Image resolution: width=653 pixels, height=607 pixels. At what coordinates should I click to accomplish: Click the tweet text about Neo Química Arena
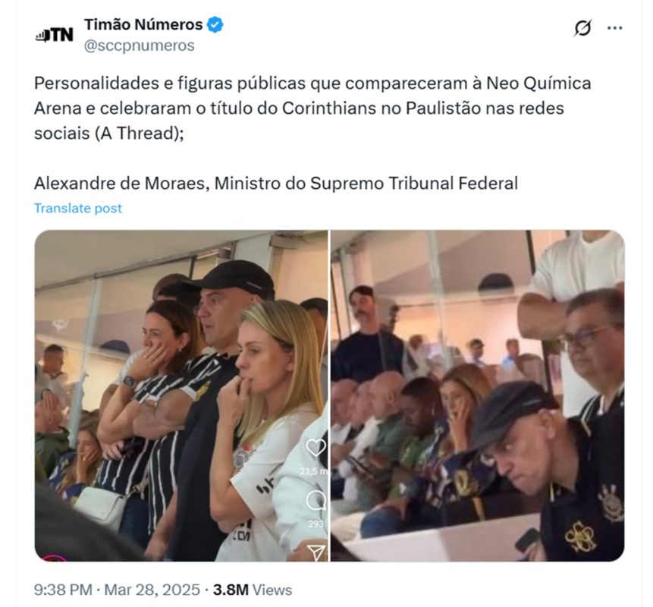tap(312, 108)
